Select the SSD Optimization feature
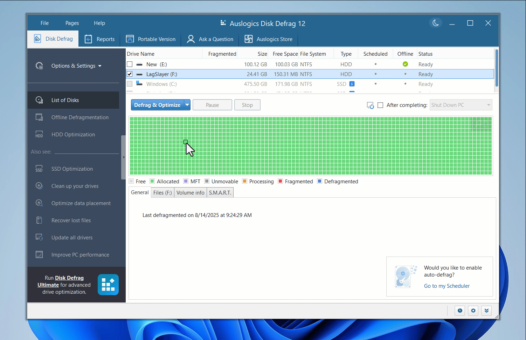 (72, 169)
